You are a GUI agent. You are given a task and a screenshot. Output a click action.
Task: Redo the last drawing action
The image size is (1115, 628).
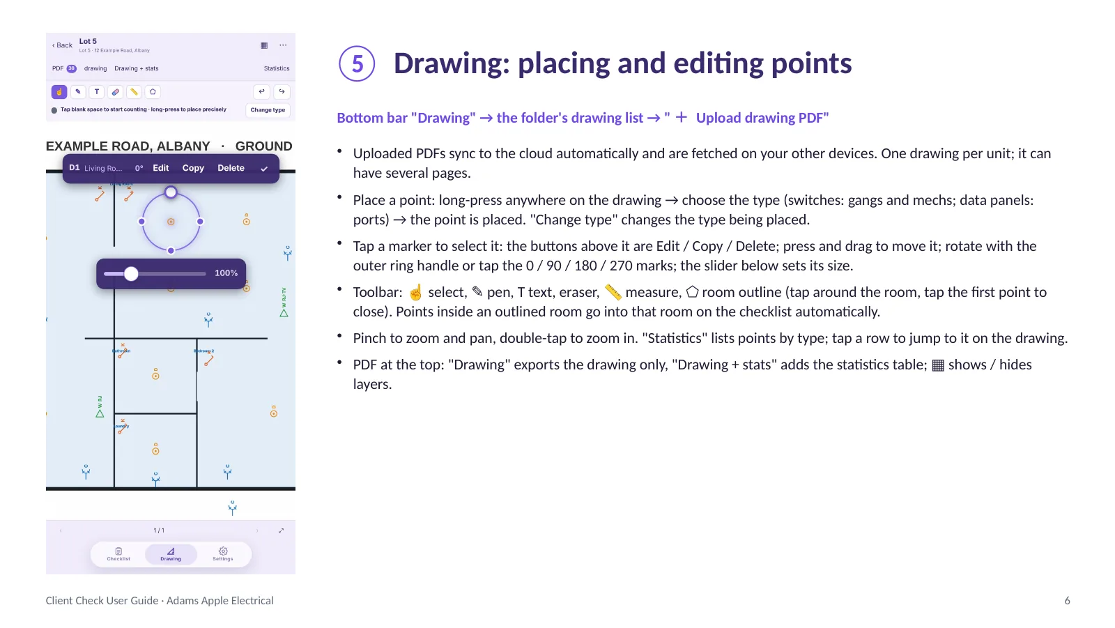(x=282, y=92)
